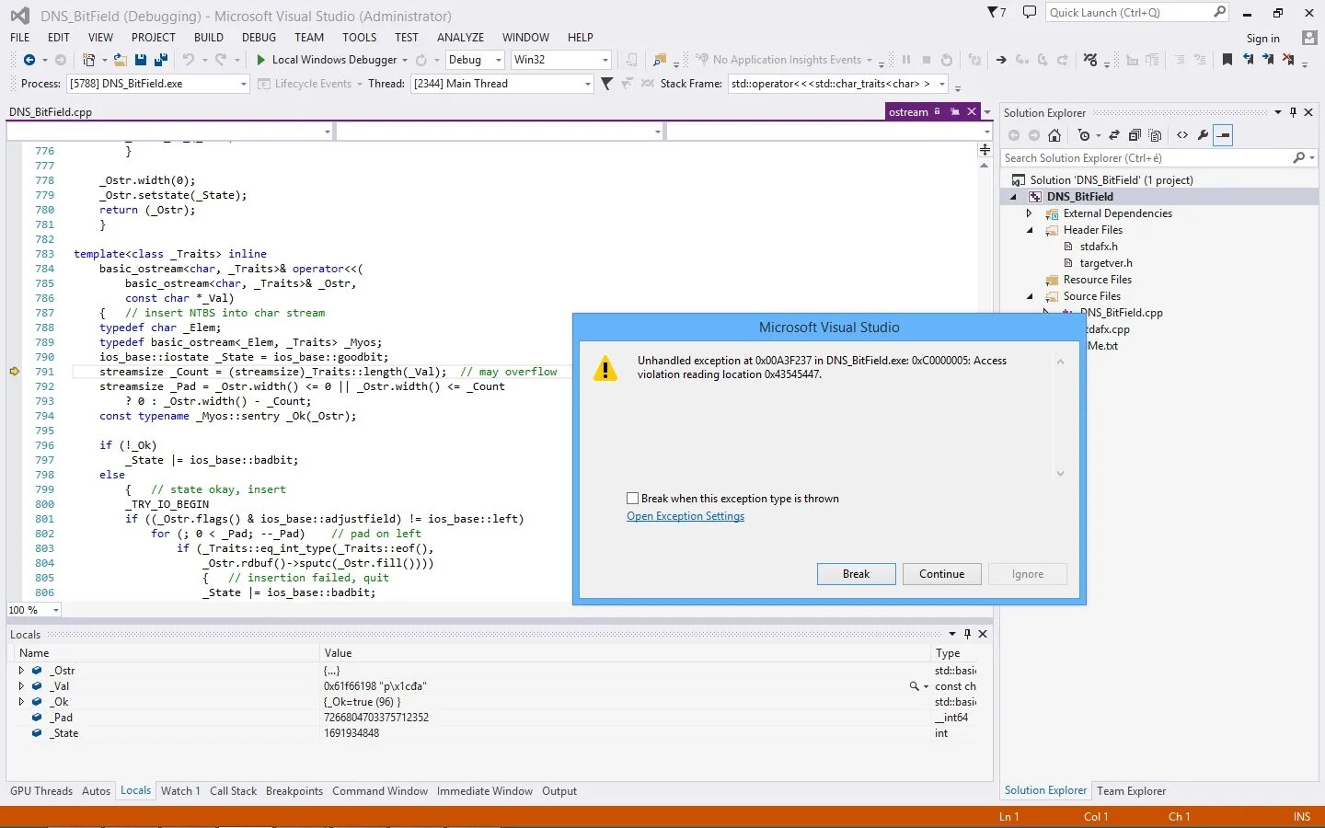Open the Win32 platform dropdown
1325x828 pixels.
605,60
